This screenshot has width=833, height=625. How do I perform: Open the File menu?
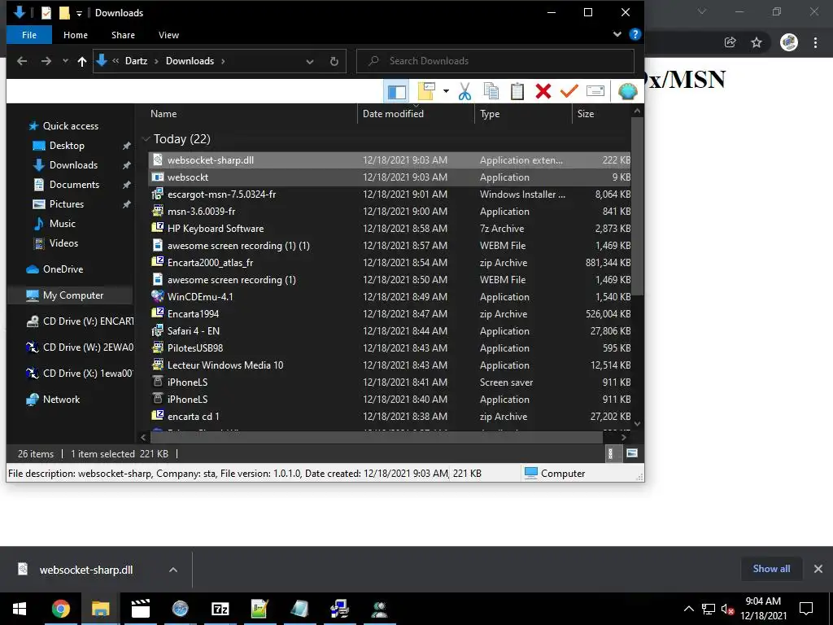[x=29, y=35]
